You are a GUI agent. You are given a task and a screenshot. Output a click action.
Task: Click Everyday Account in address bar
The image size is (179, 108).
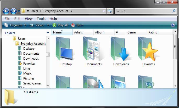(56, 11)
